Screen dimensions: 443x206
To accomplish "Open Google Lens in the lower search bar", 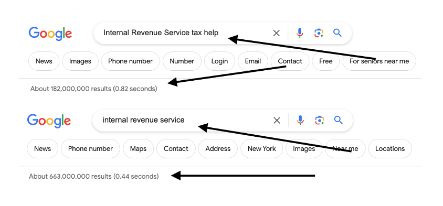I will point(320,121).
